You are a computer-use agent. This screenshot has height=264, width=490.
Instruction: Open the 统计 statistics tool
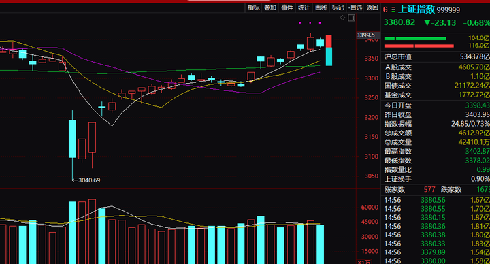pos(304,7)
